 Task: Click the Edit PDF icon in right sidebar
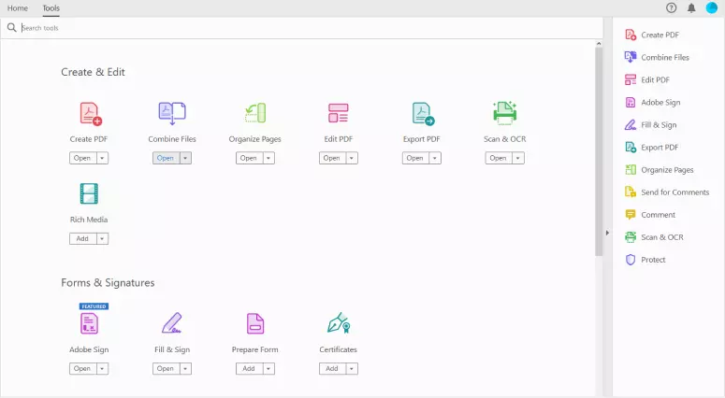click(x=631, y=79)
